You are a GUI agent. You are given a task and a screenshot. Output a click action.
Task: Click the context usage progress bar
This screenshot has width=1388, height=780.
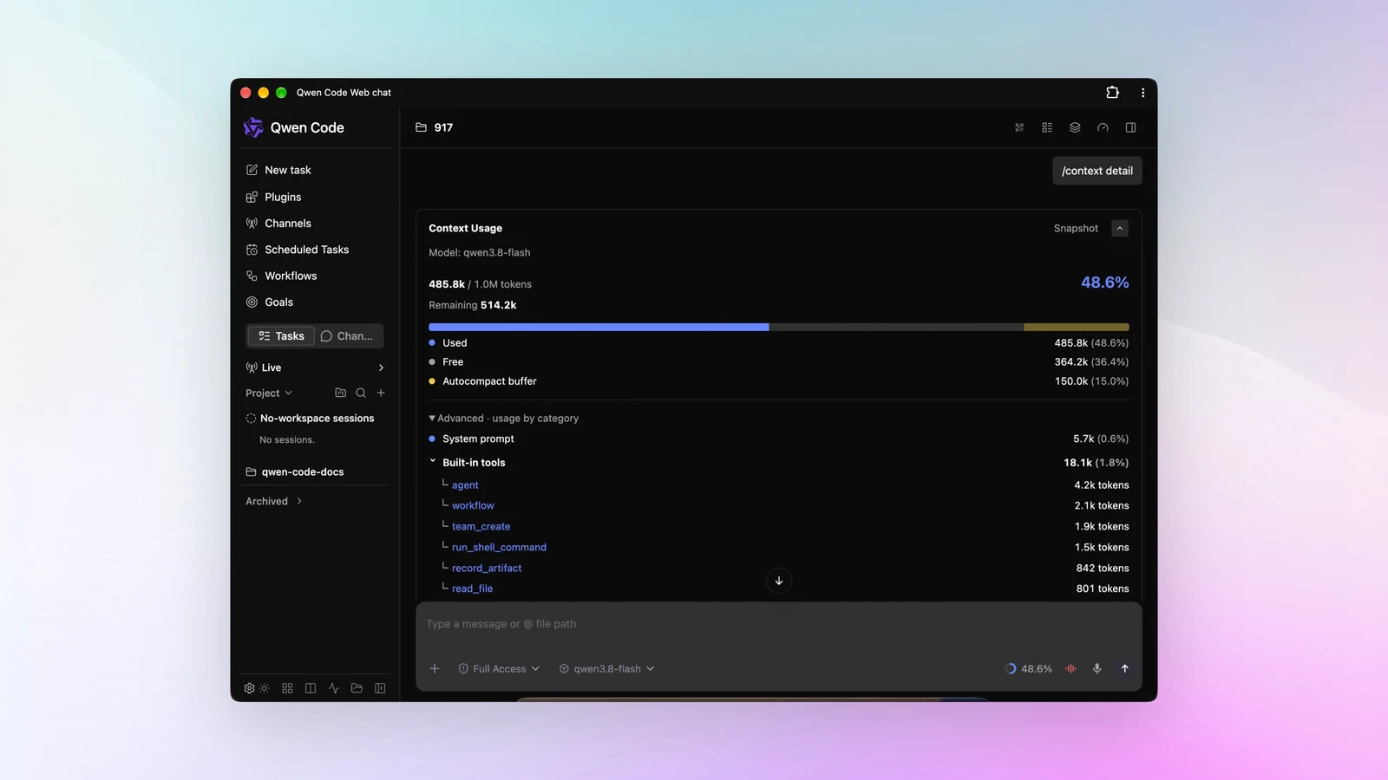(779, 327)
